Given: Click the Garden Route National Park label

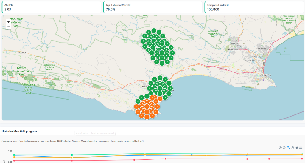Looking at the screenshot, I should pos(21,71).
